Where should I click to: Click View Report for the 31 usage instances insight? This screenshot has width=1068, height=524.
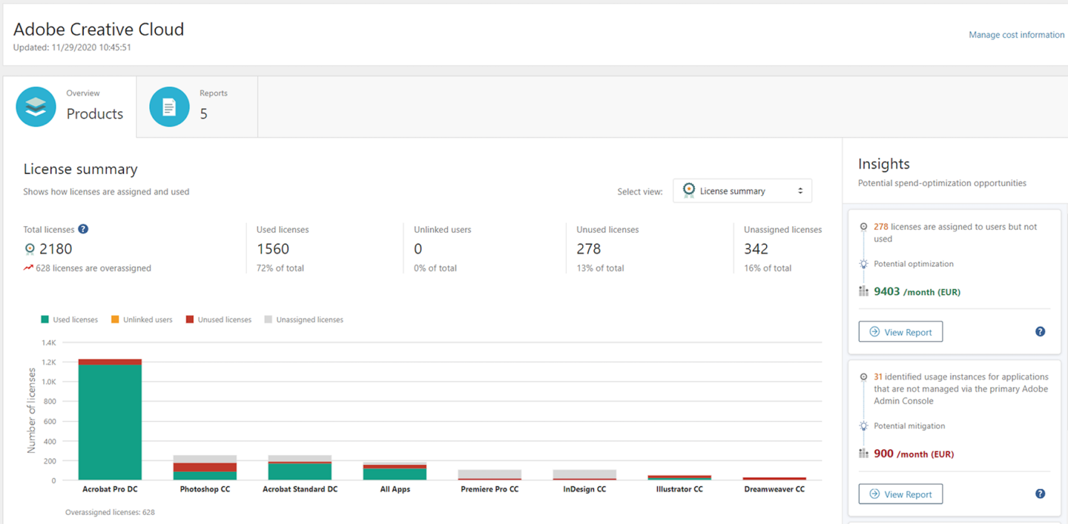(x=900, y=494)
